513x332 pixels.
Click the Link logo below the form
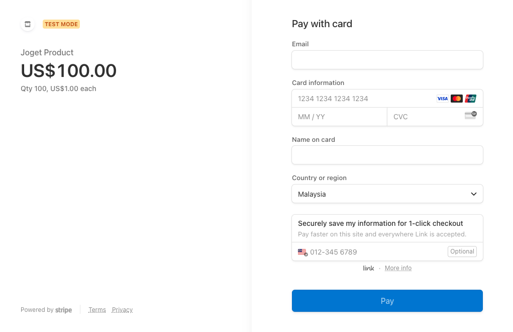click(368, 268)
